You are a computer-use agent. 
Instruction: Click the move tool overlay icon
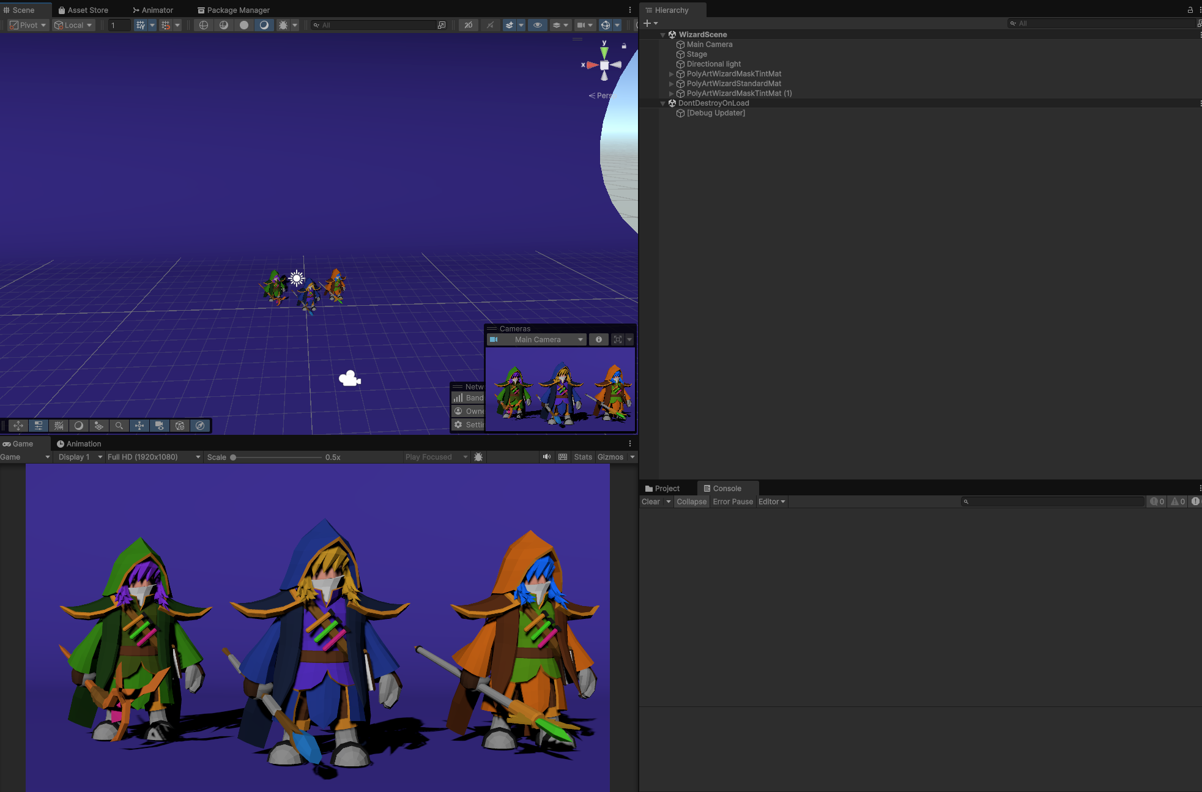(x=18, y=426)
